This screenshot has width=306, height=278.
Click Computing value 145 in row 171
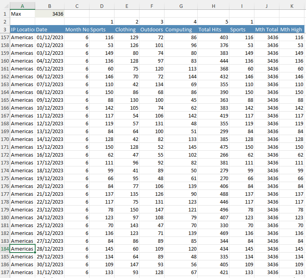tap(181, 147)
